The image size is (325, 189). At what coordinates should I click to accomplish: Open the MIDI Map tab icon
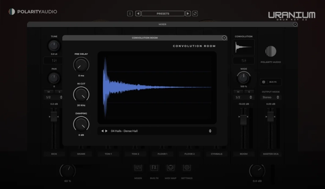click(x=171, y=167)
